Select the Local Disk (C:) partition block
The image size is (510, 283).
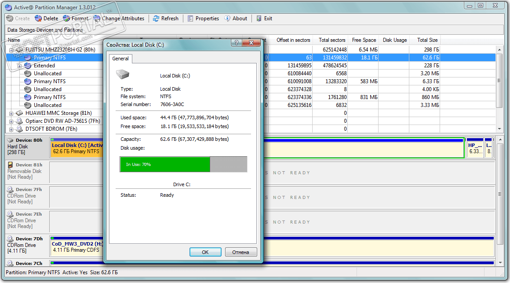pyautogui.click(x=77, y=148)
